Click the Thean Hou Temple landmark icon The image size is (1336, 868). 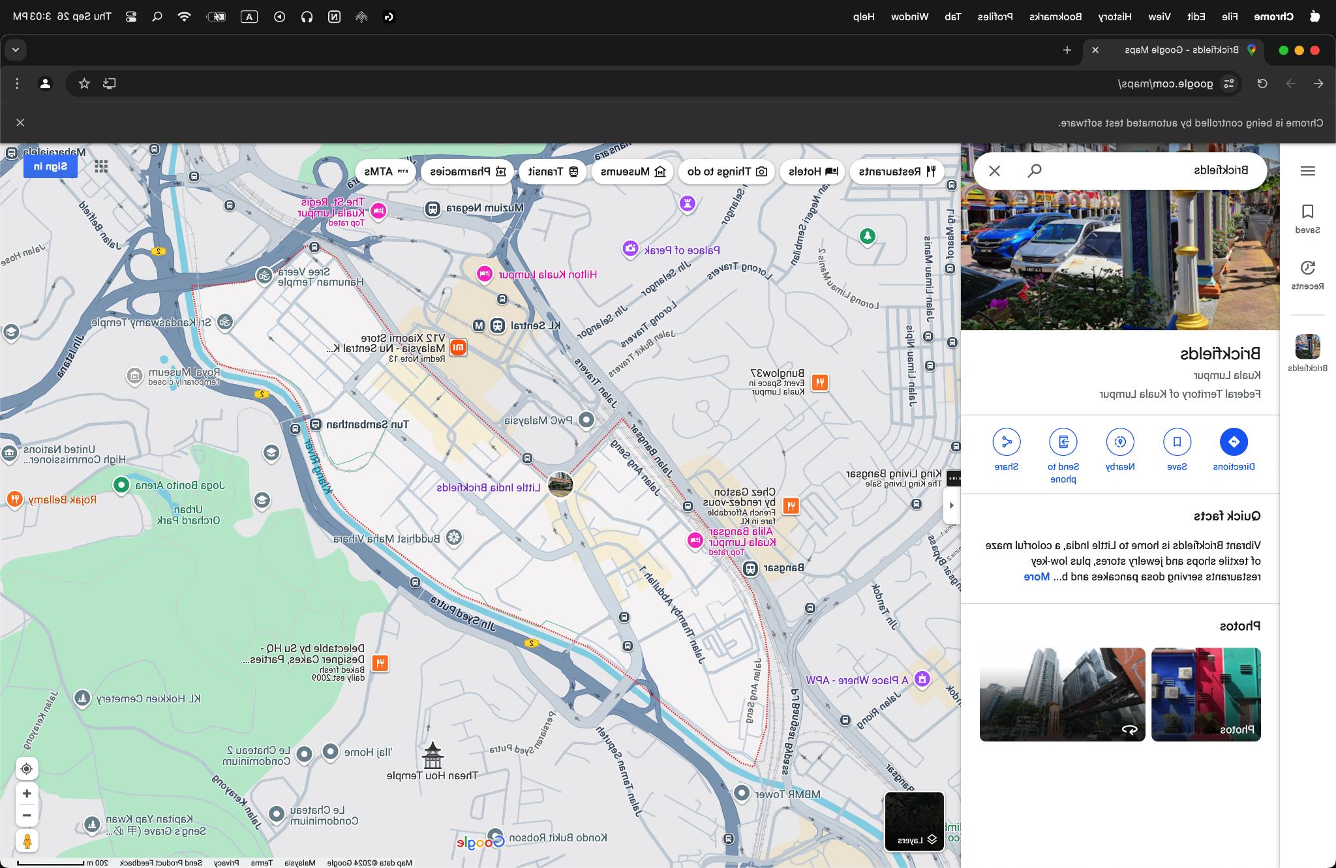tap(433, 755)
